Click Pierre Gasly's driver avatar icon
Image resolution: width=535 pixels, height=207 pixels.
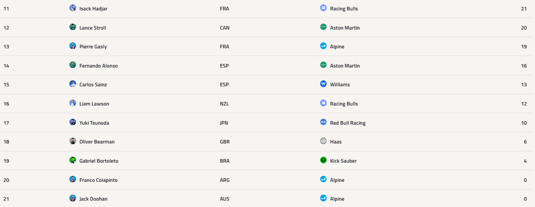pos(73,46)
